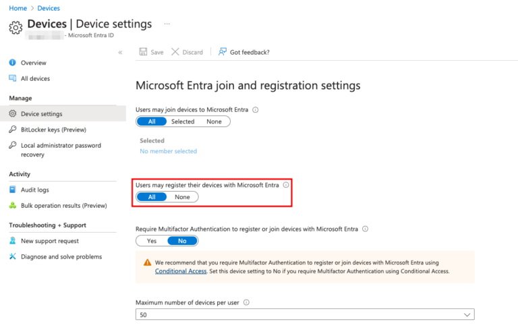Open All devices in sidebar
This screenshot has height=330, width=518.
35,79
